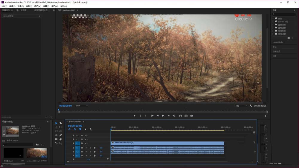Screen dimensions: 299x168
Task: Select the Hand tool
Action: [x=61, y=139]
